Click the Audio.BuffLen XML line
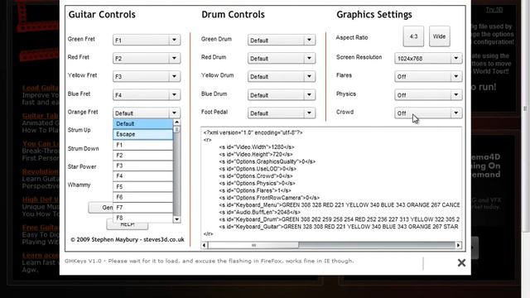530x298 pixels. (259, 212)
